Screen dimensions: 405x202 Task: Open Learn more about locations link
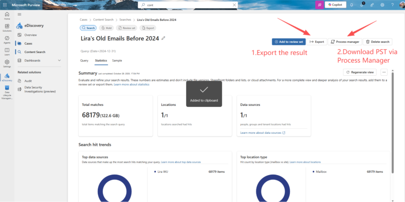click(305, 162)
